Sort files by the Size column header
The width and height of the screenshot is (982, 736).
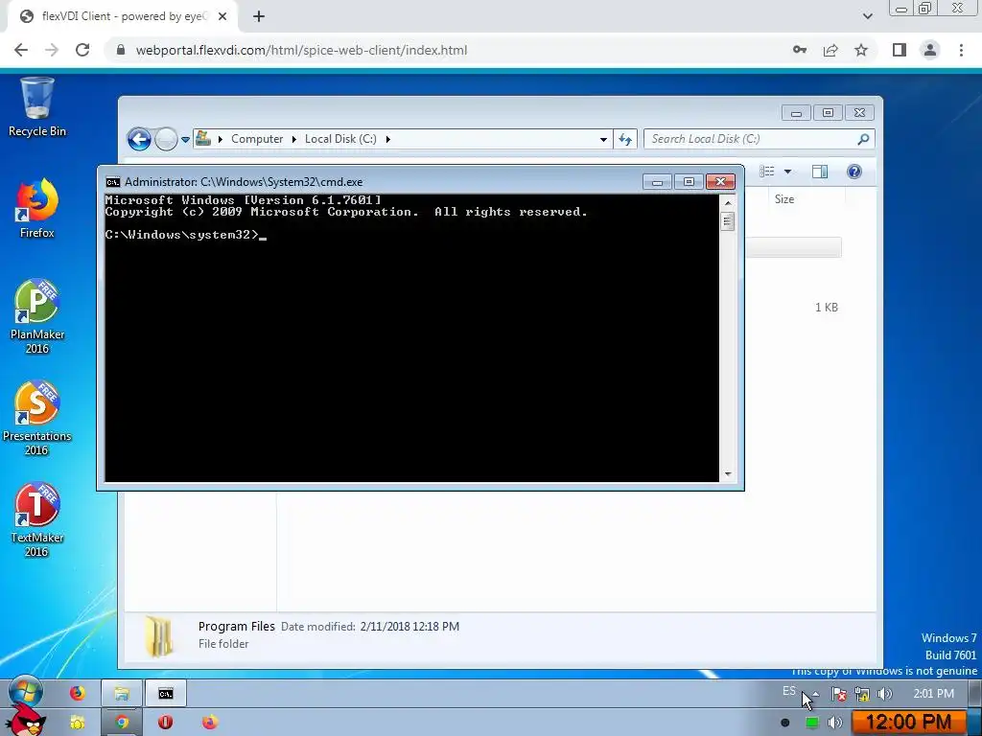pyautogui.click(x=784, y=199)
